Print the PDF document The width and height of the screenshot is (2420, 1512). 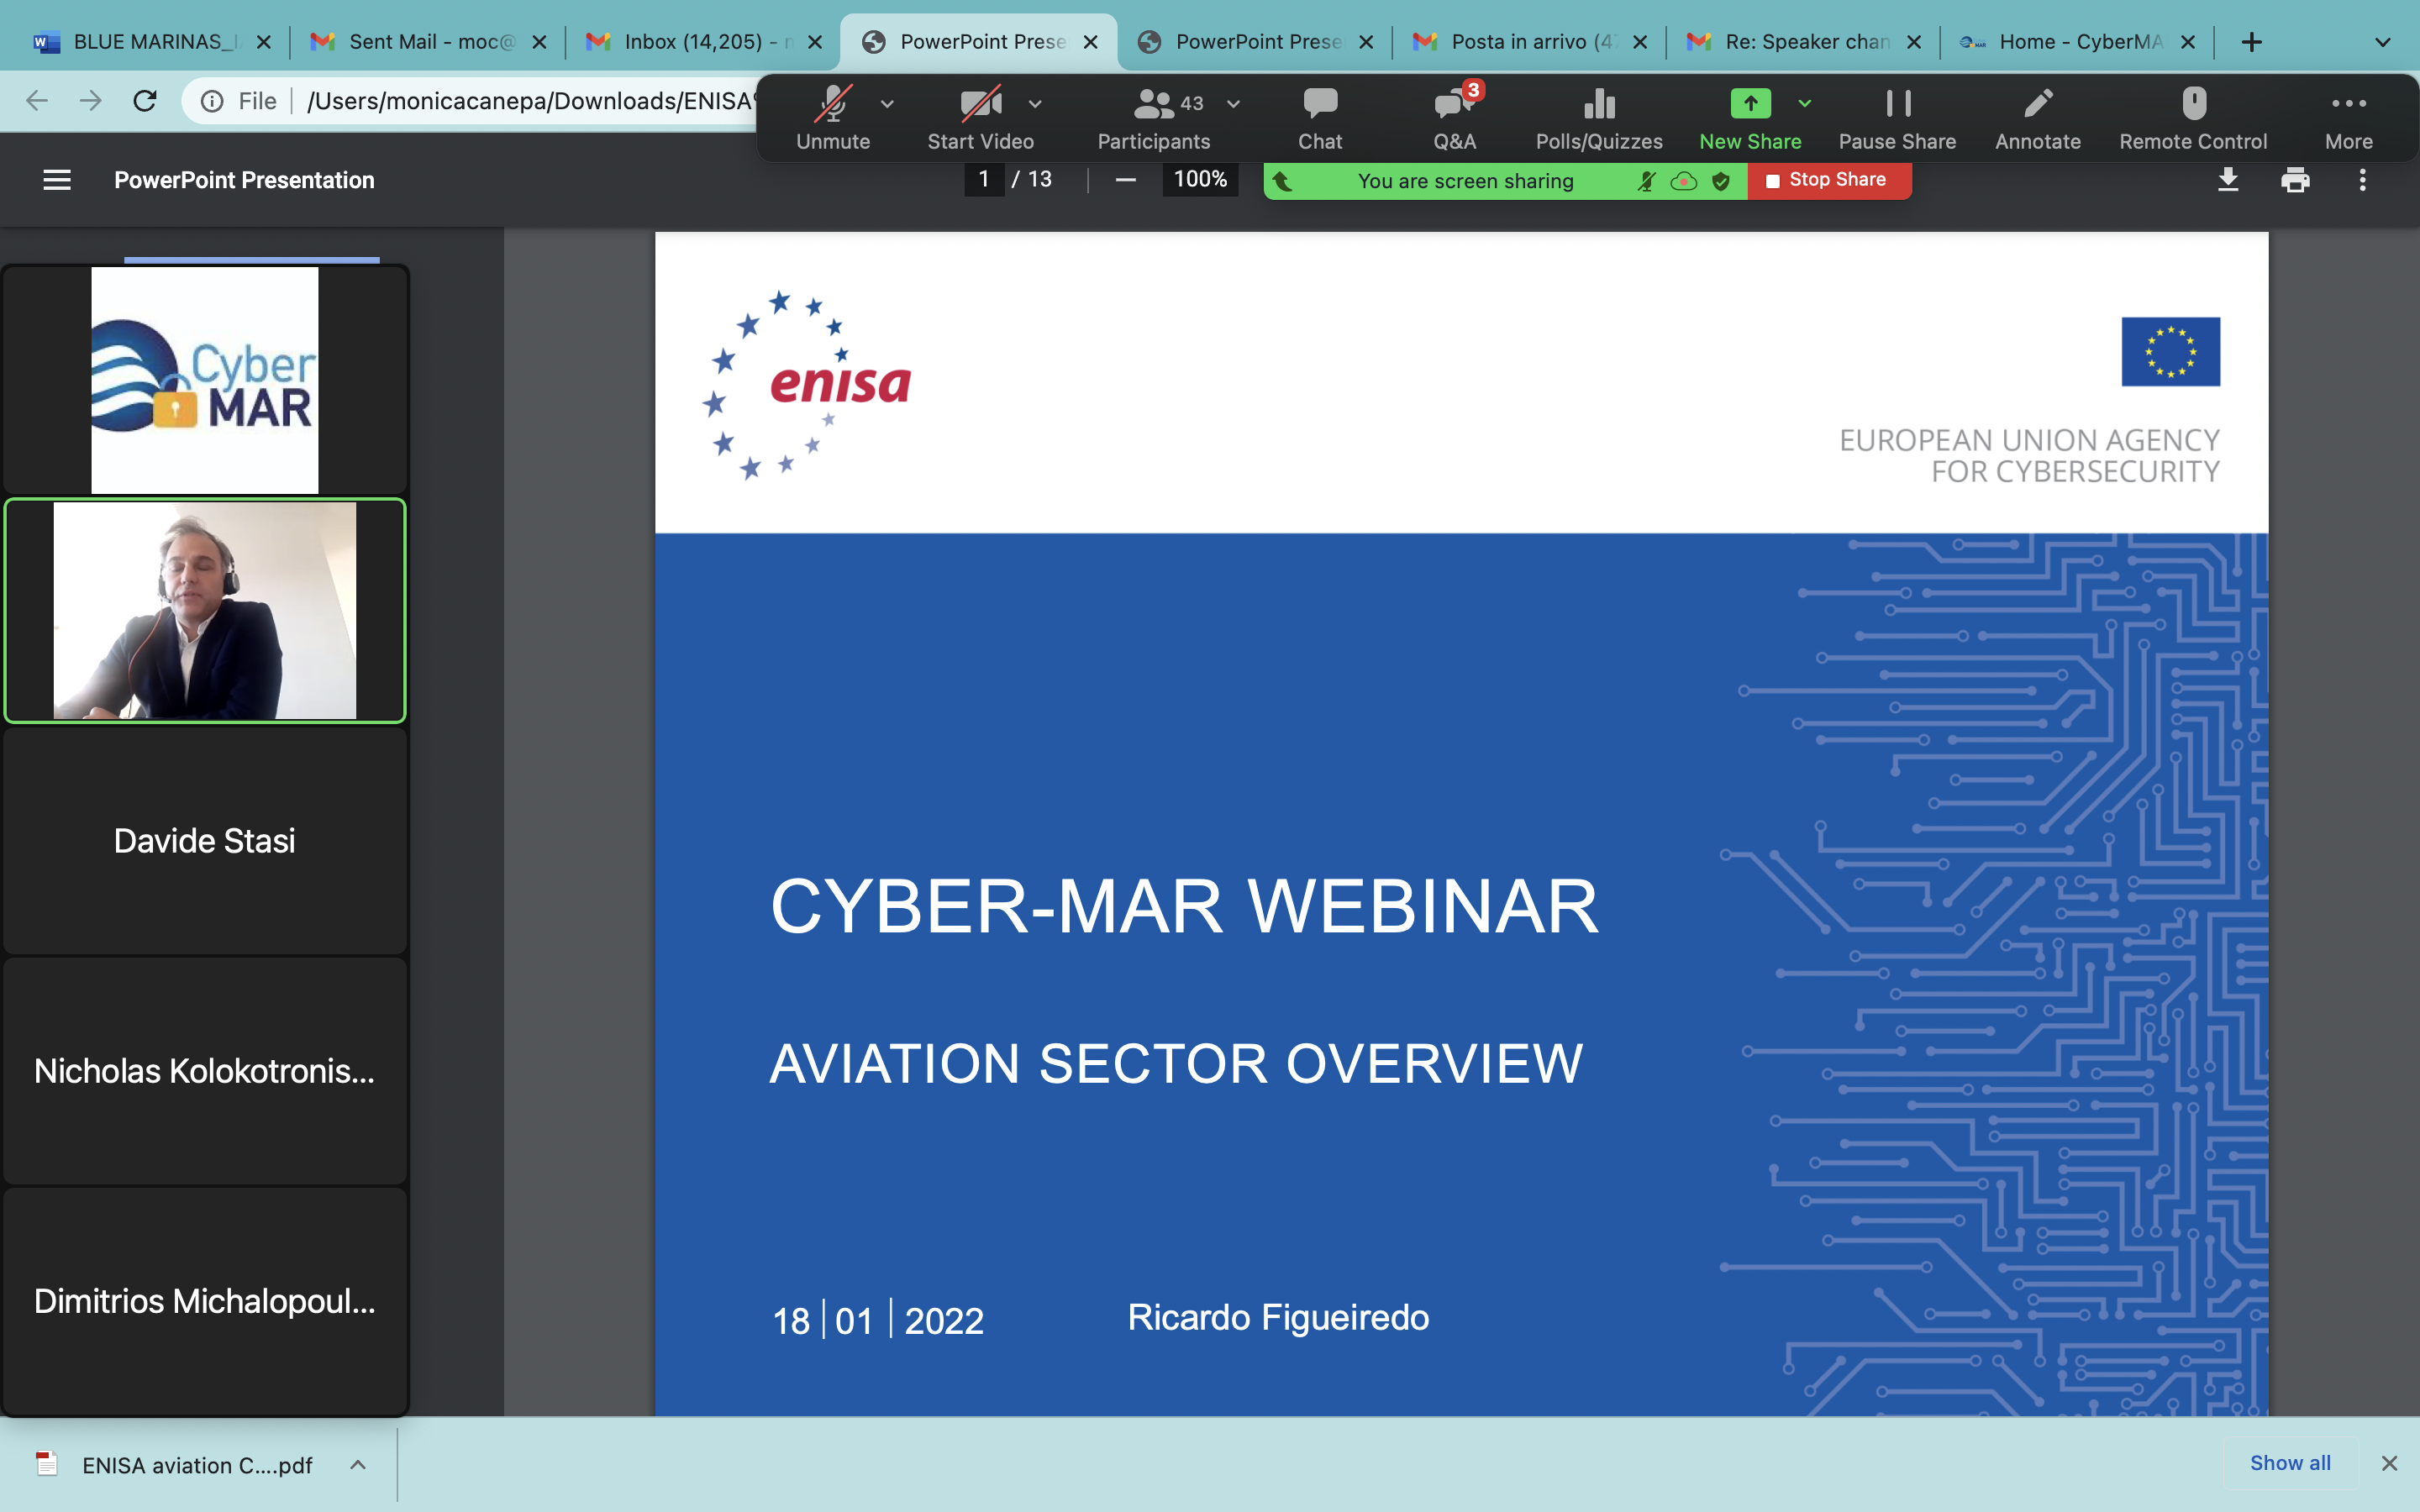click(2295, 180)
